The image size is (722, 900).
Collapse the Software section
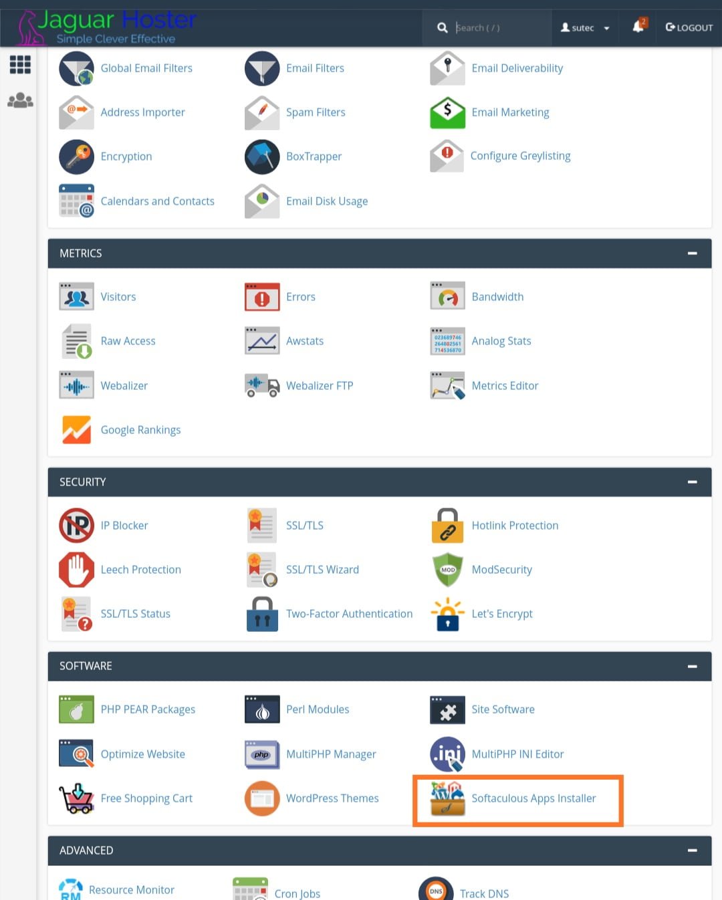pos(693,666)
